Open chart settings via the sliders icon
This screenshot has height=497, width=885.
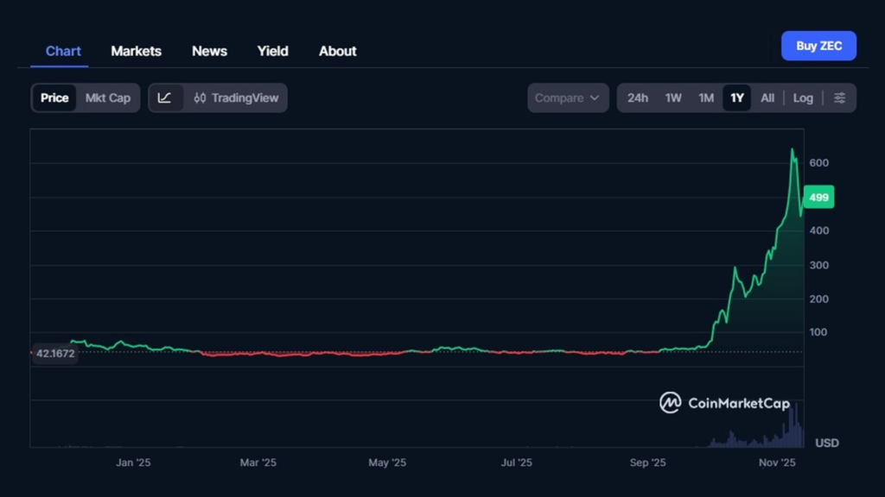(839, 98)
